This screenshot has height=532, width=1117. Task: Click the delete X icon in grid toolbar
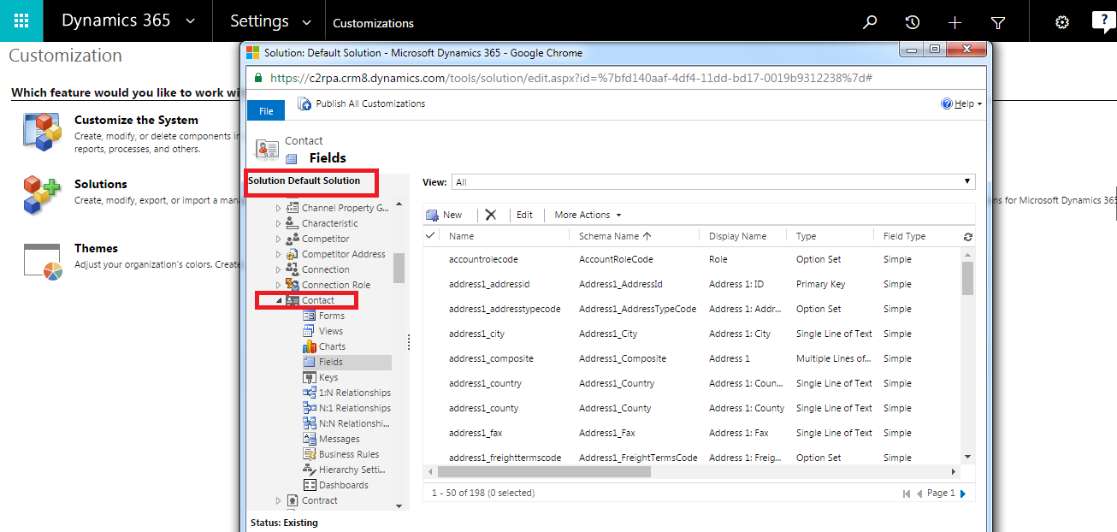490,215
